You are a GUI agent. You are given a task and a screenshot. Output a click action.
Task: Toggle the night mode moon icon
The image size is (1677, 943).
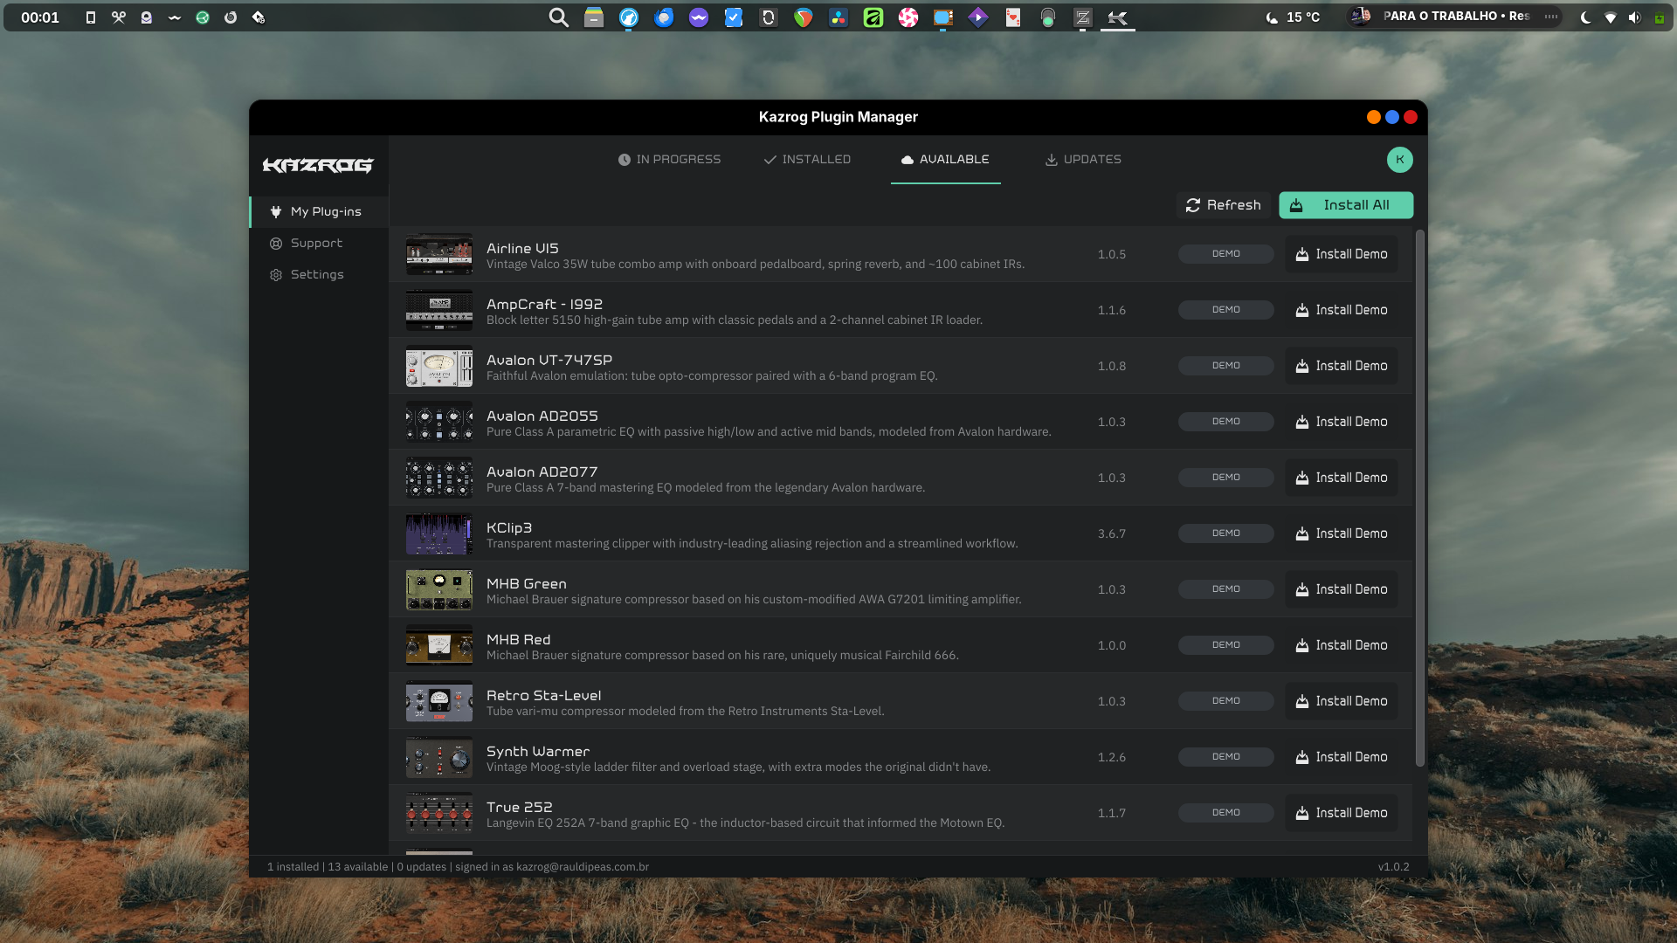[x=1585, y=17]
